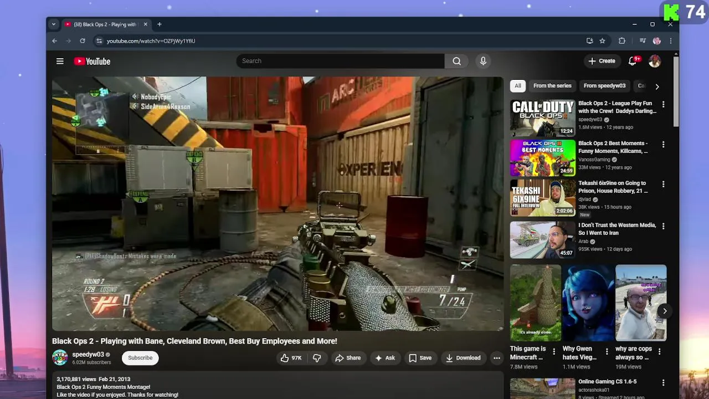709x399 pixels.
Task: Click the page vertical scrollbar
Action: [676, 91]
